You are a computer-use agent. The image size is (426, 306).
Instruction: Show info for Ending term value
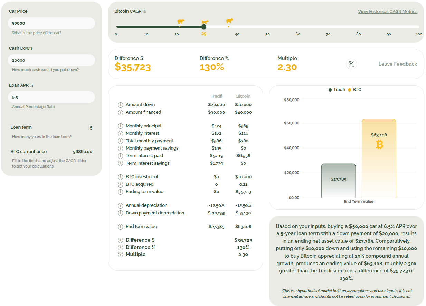pos(120,192)
